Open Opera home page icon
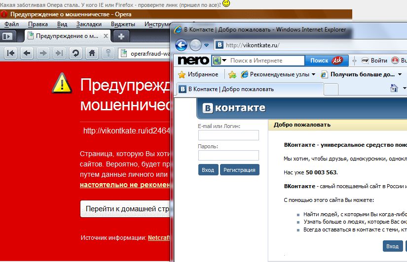Image resolution: width=407 pixels, height=262 pixels. click(x=92, y=53)
